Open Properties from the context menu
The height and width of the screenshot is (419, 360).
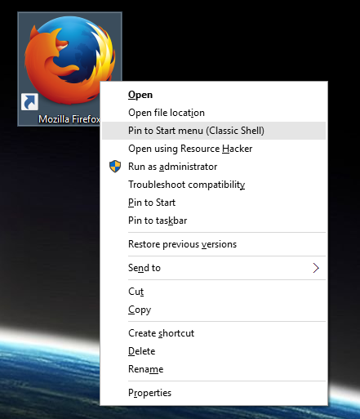coord(214,393)
